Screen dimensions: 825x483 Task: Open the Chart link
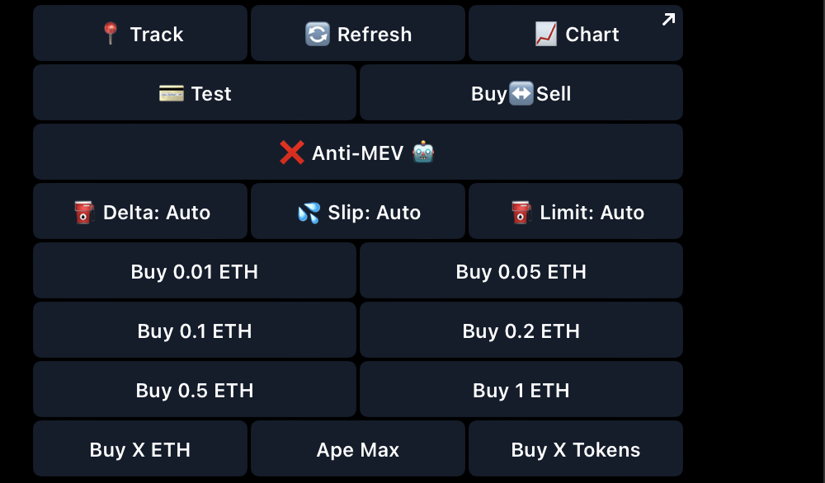click(576, 34)
